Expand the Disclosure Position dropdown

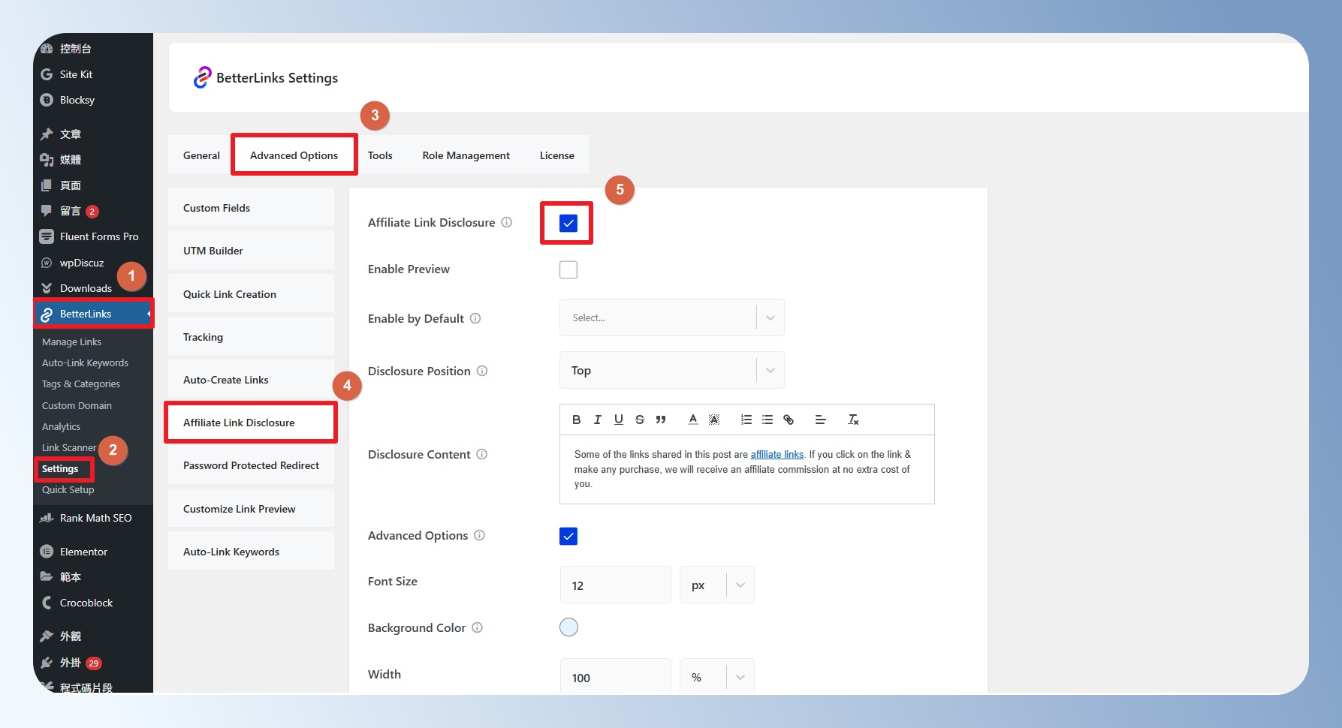point(671,371)
